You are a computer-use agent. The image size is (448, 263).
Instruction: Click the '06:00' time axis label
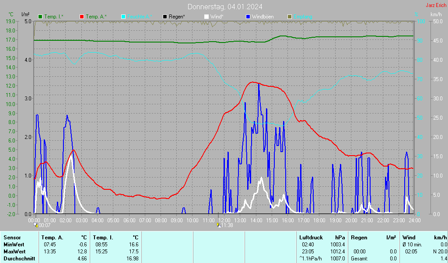click(129, 220)
